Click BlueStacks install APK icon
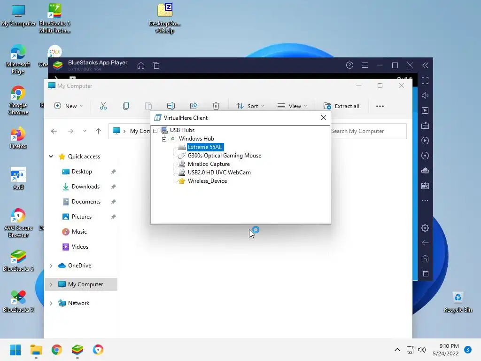Screen dimensions: 481x361 tap(425, 186)
